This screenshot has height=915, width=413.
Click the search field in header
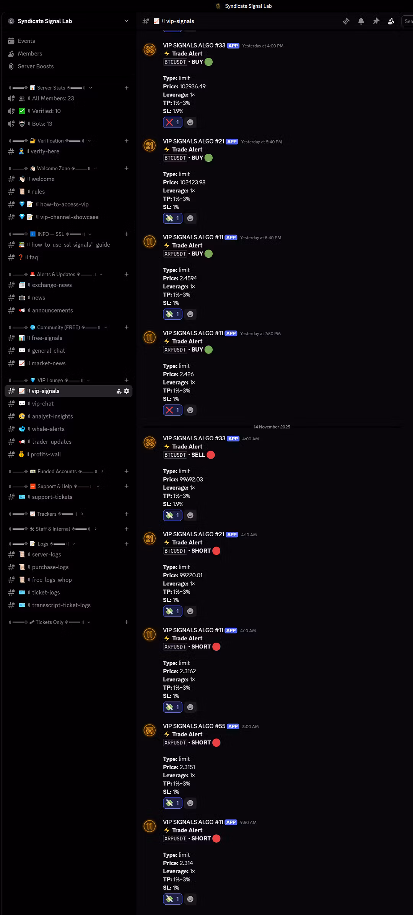(x=407, y=21)
